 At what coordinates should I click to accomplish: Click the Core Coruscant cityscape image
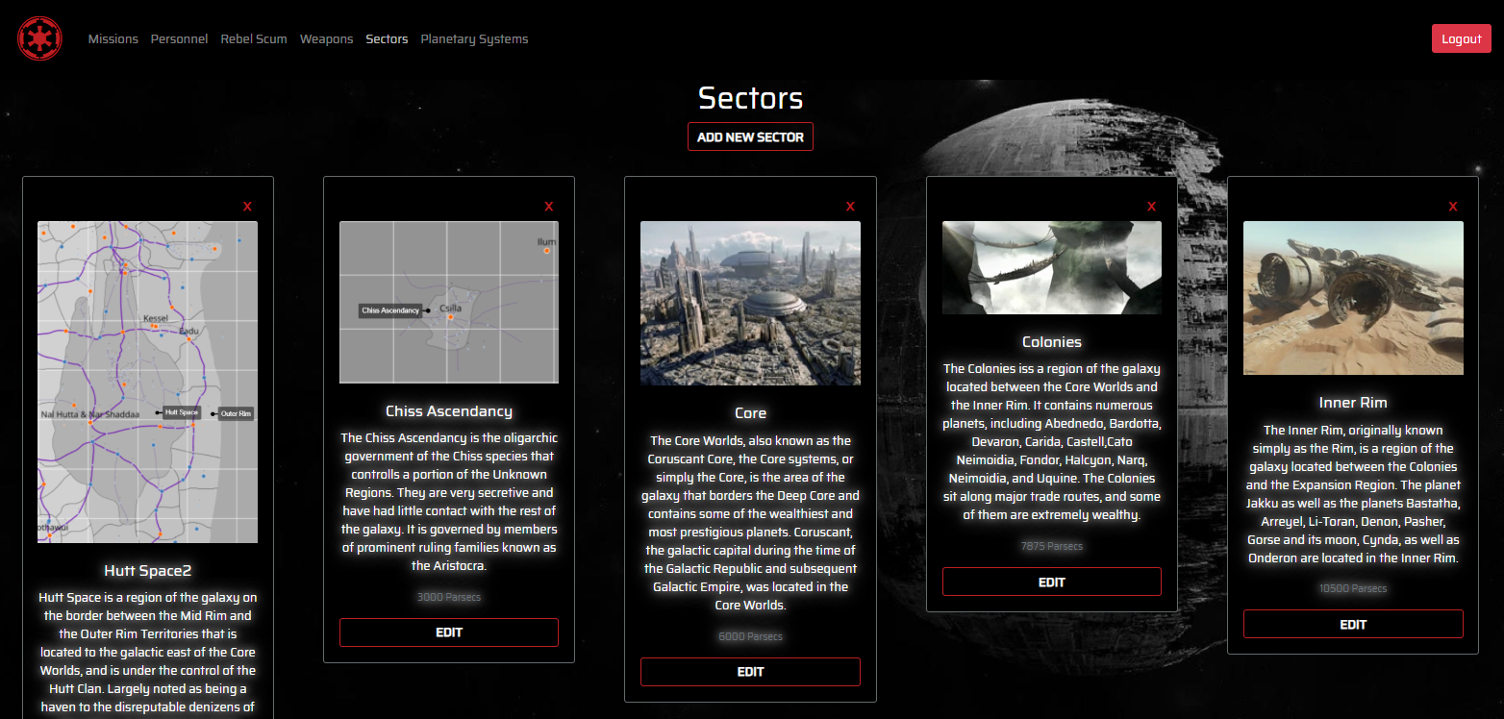pos(750,303)
